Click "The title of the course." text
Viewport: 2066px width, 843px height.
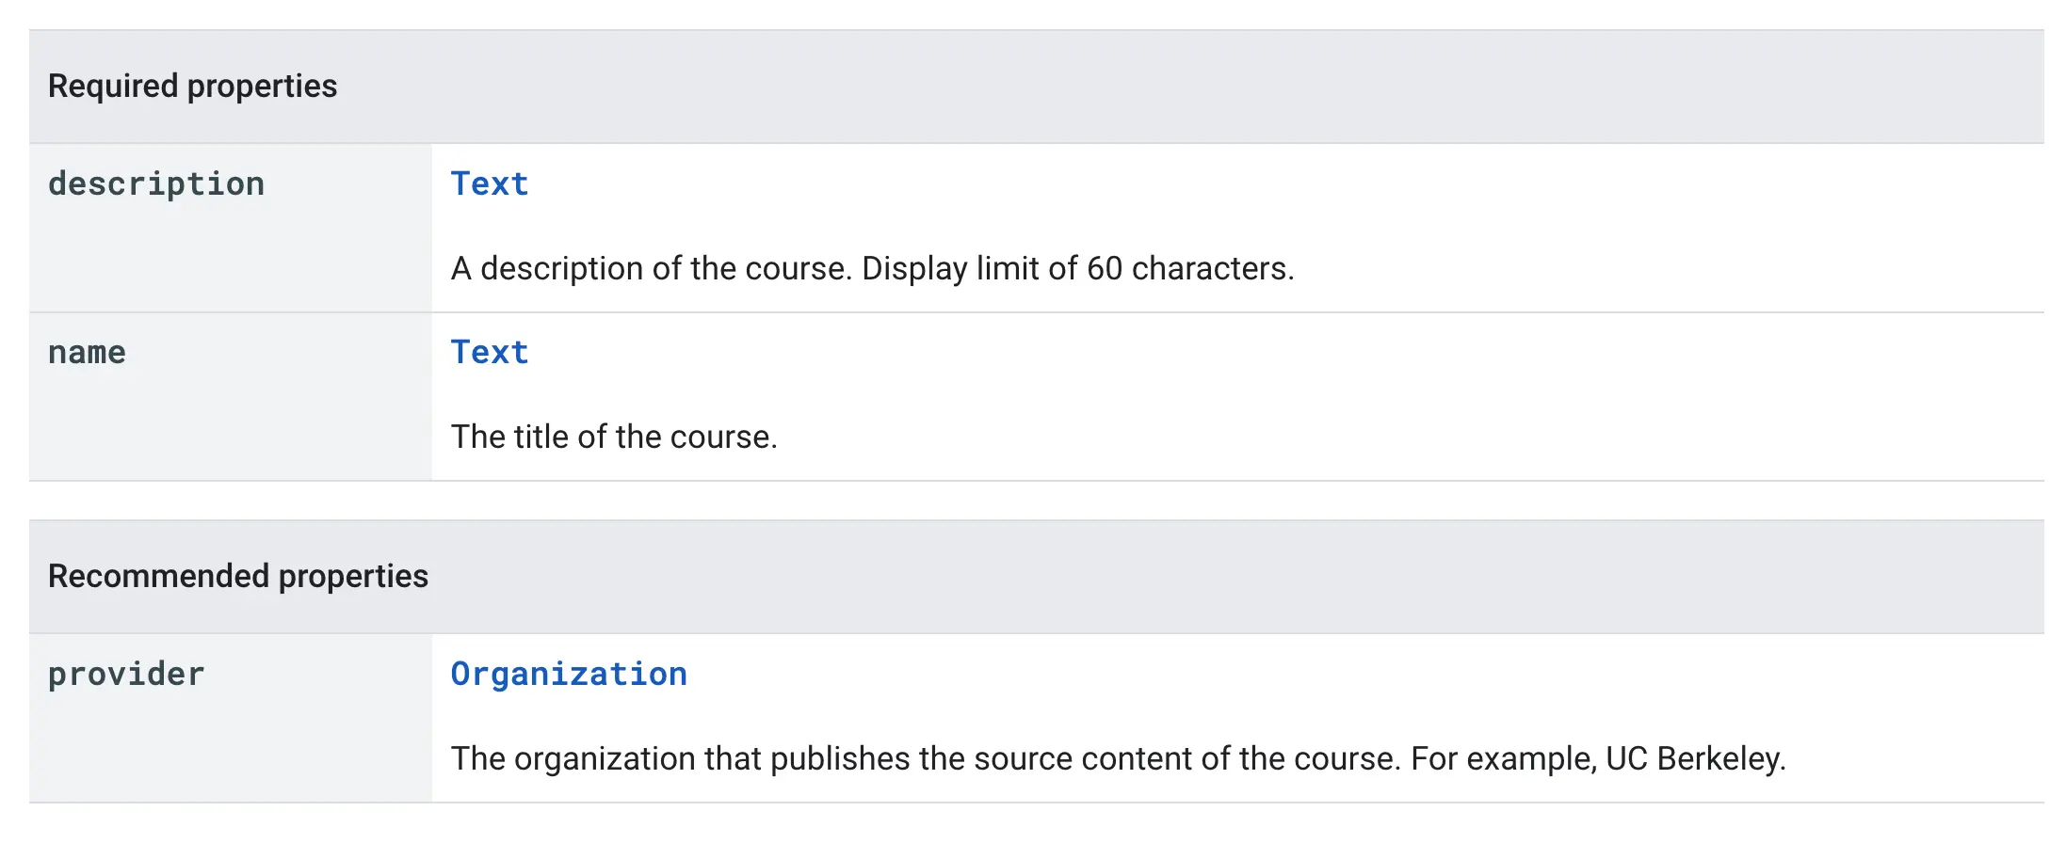[614, 437]
